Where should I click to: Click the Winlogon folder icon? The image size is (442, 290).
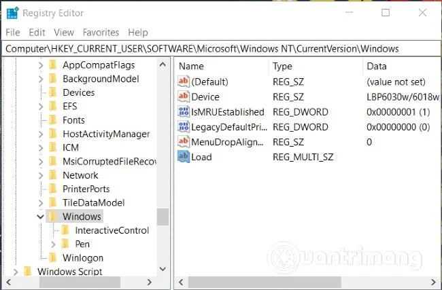pyautogui.click(x=53, y=257)
